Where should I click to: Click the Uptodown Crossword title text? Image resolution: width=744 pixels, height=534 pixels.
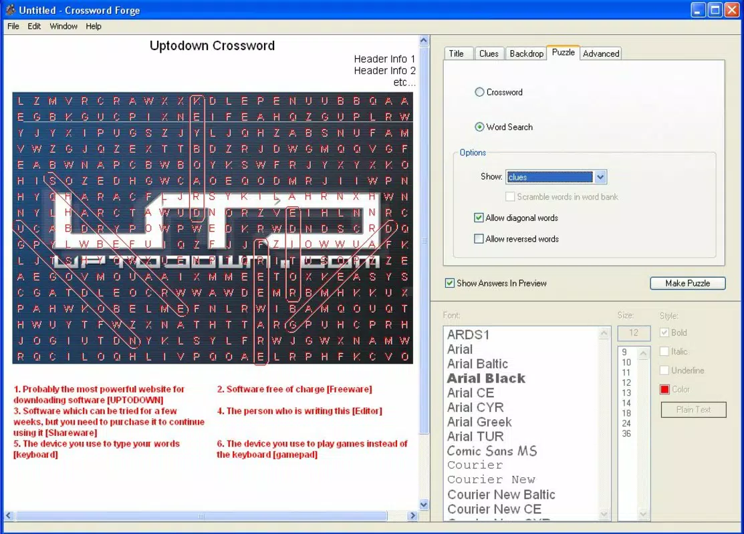(212, 45)
